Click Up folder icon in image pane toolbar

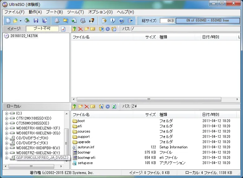click(74, 29)
